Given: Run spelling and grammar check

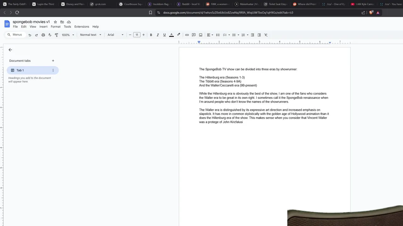Looking at the screenshot, I should 50,35.
